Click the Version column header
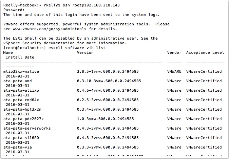Image resolution: width=229 pixels, height=159 pixels. point(85,52)
